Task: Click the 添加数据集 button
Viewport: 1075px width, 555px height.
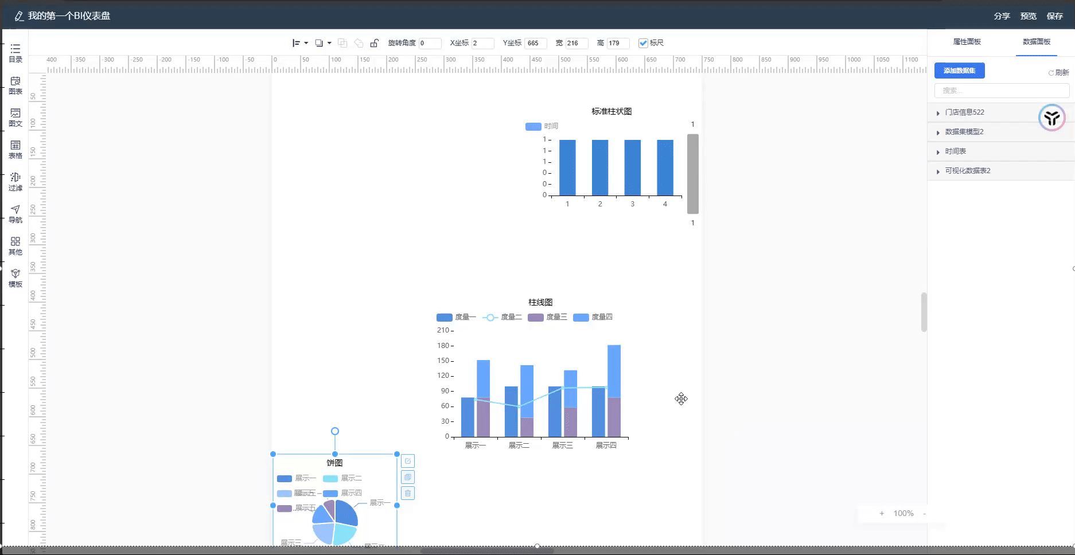Action: click(960, 71)
